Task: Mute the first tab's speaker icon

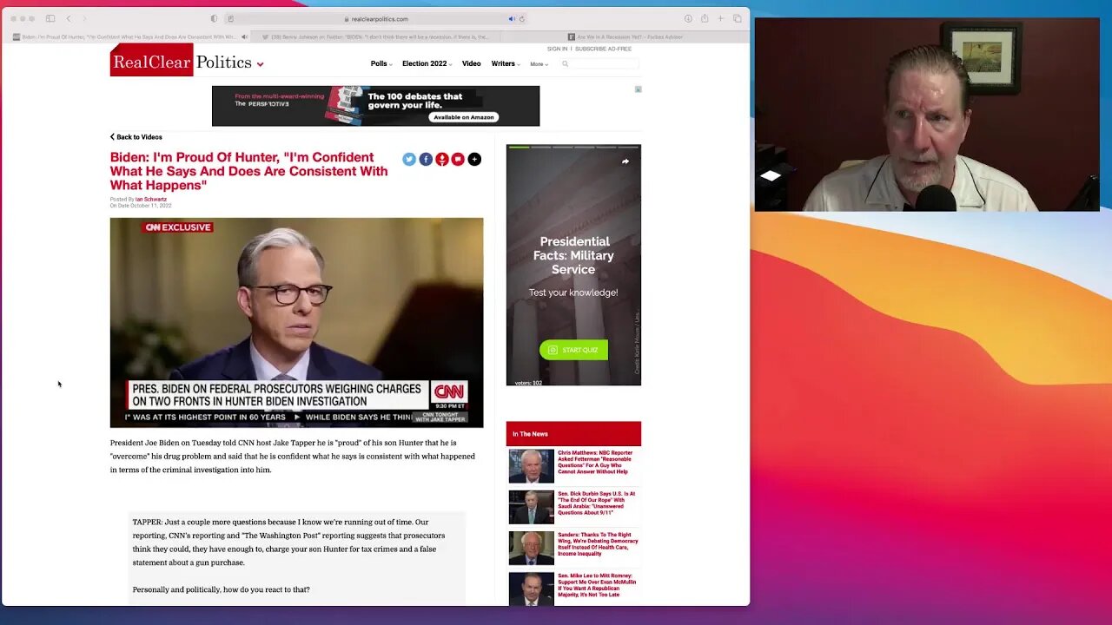Action: click(x=244, y=36)
